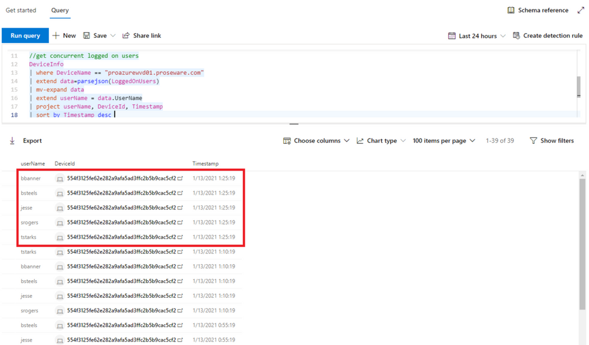Expand the Save dropdown arrow
Screen dimensions: 589x345
(x=113, y=36)
